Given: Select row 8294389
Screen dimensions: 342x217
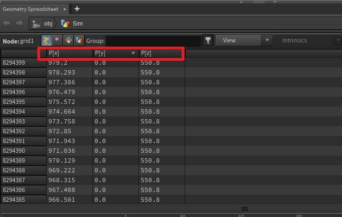Looking at the screenshot, I should coord(23,160).
